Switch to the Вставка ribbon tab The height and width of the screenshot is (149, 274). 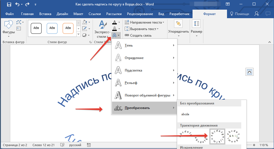tap(46, 14)
